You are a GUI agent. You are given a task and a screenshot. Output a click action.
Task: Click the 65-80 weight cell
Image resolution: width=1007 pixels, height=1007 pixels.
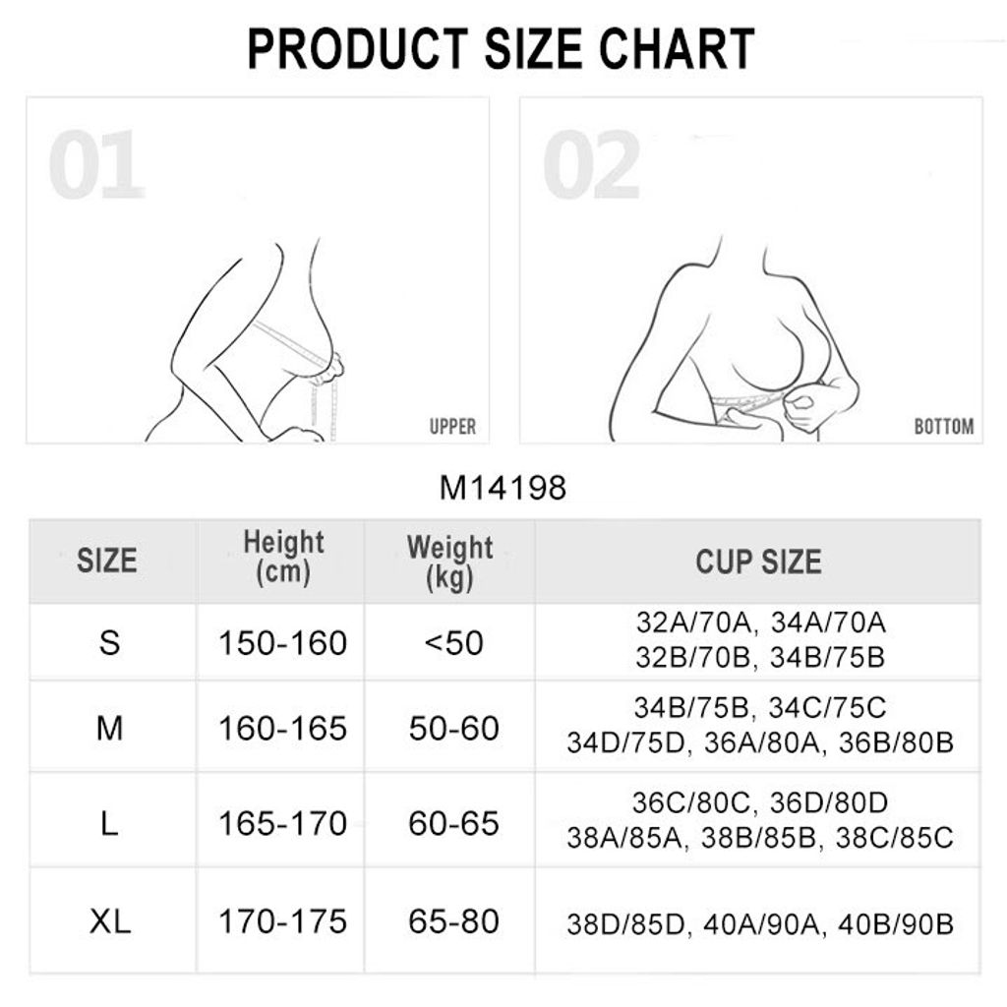coord(453,922)
